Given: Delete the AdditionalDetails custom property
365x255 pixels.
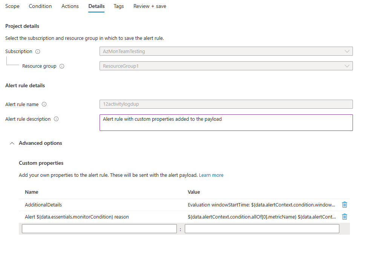Looking at the screenshot, I should [x=344, y=205].
